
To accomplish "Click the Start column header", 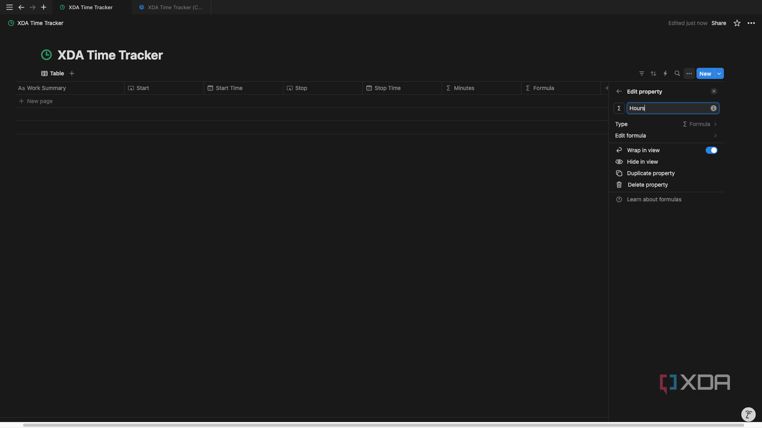I will click(x=164, y=88).
